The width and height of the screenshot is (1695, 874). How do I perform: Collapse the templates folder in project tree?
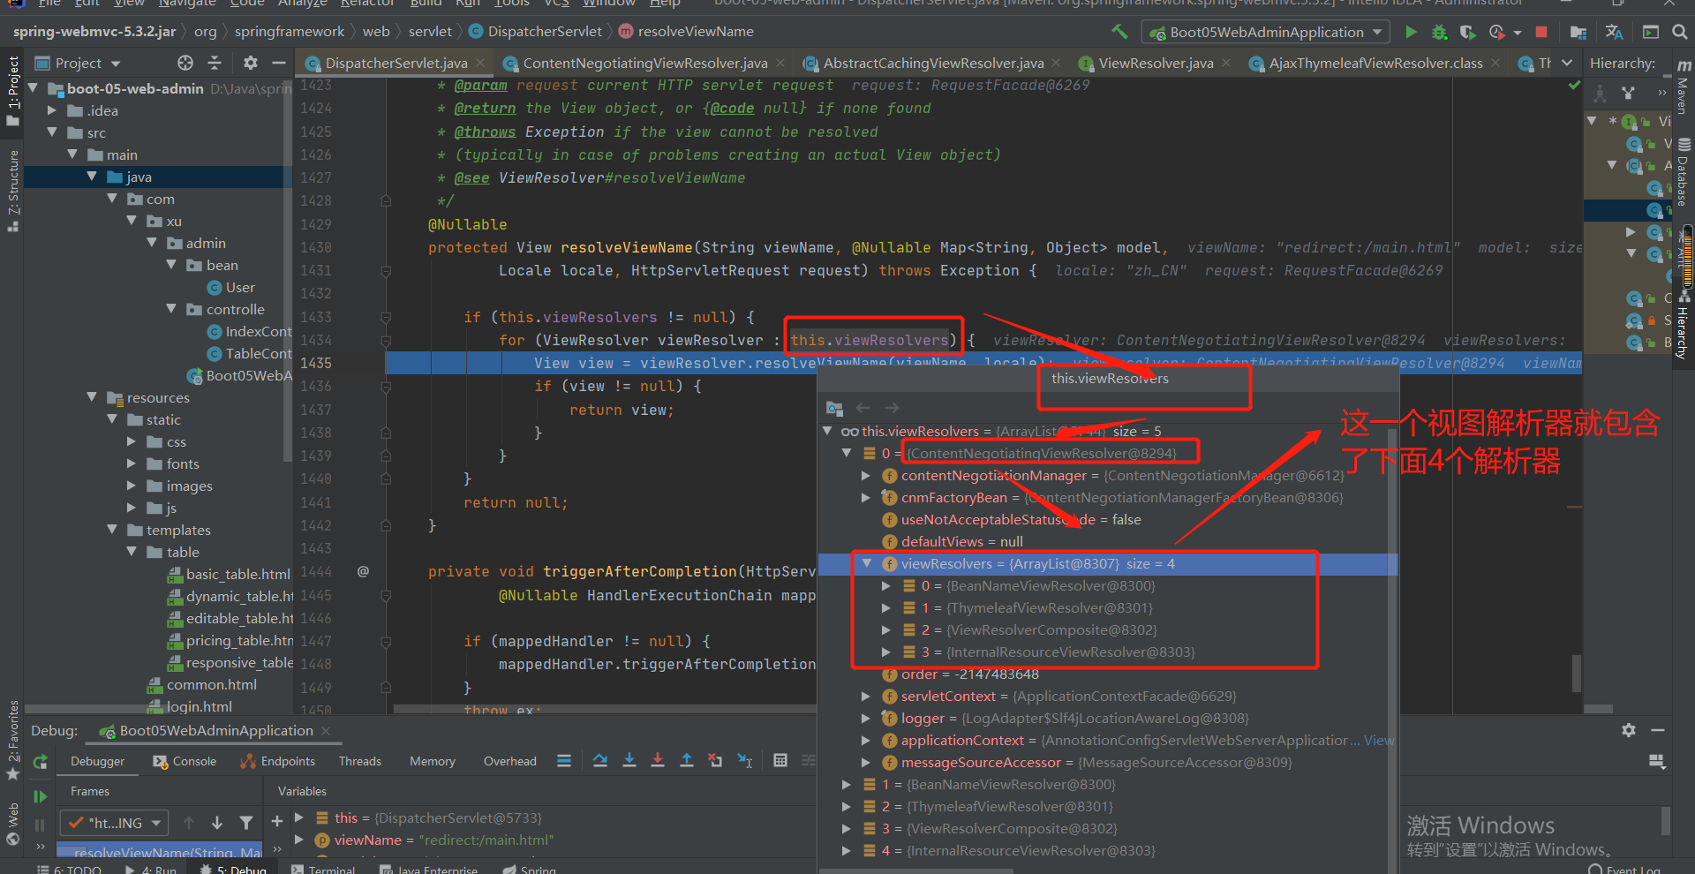(112, 530)
